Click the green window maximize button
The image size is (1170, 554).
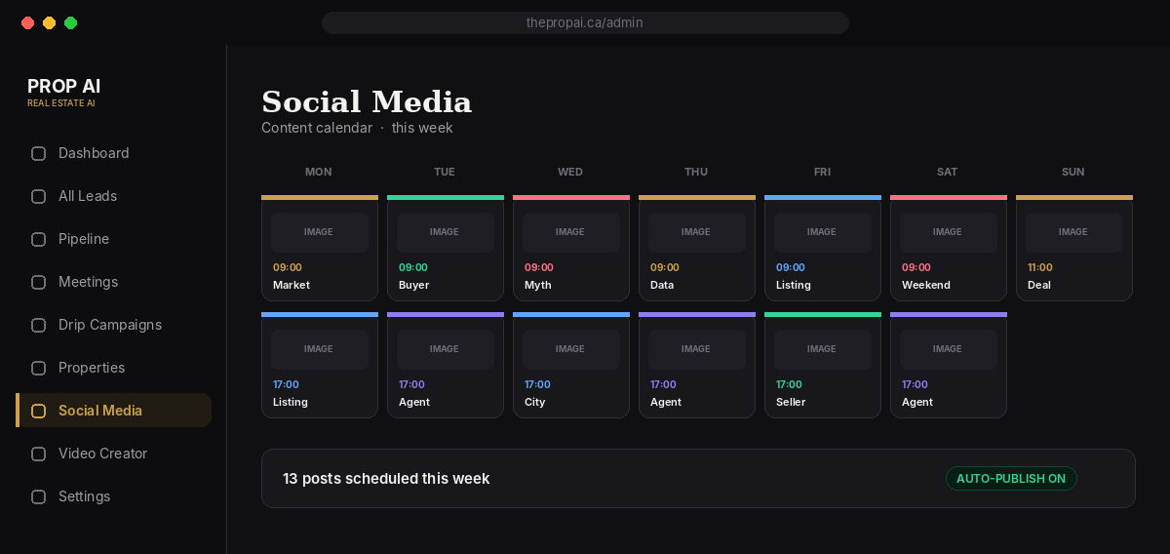pos(71,22)
